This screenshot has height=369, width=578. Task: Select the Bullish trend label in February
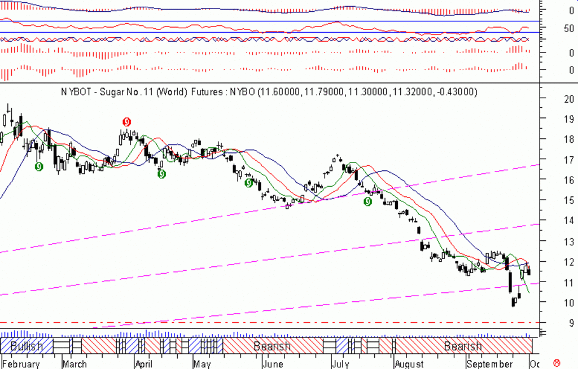click(x=27, y=346)
